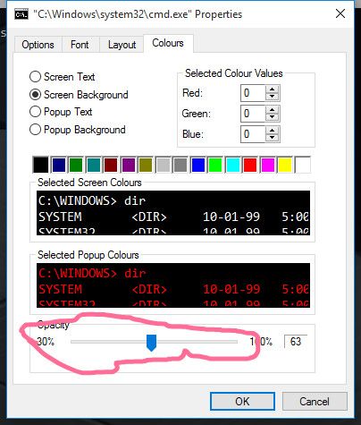Pick the yellow colour swatch
361x425 pixels.
(285, 165)
